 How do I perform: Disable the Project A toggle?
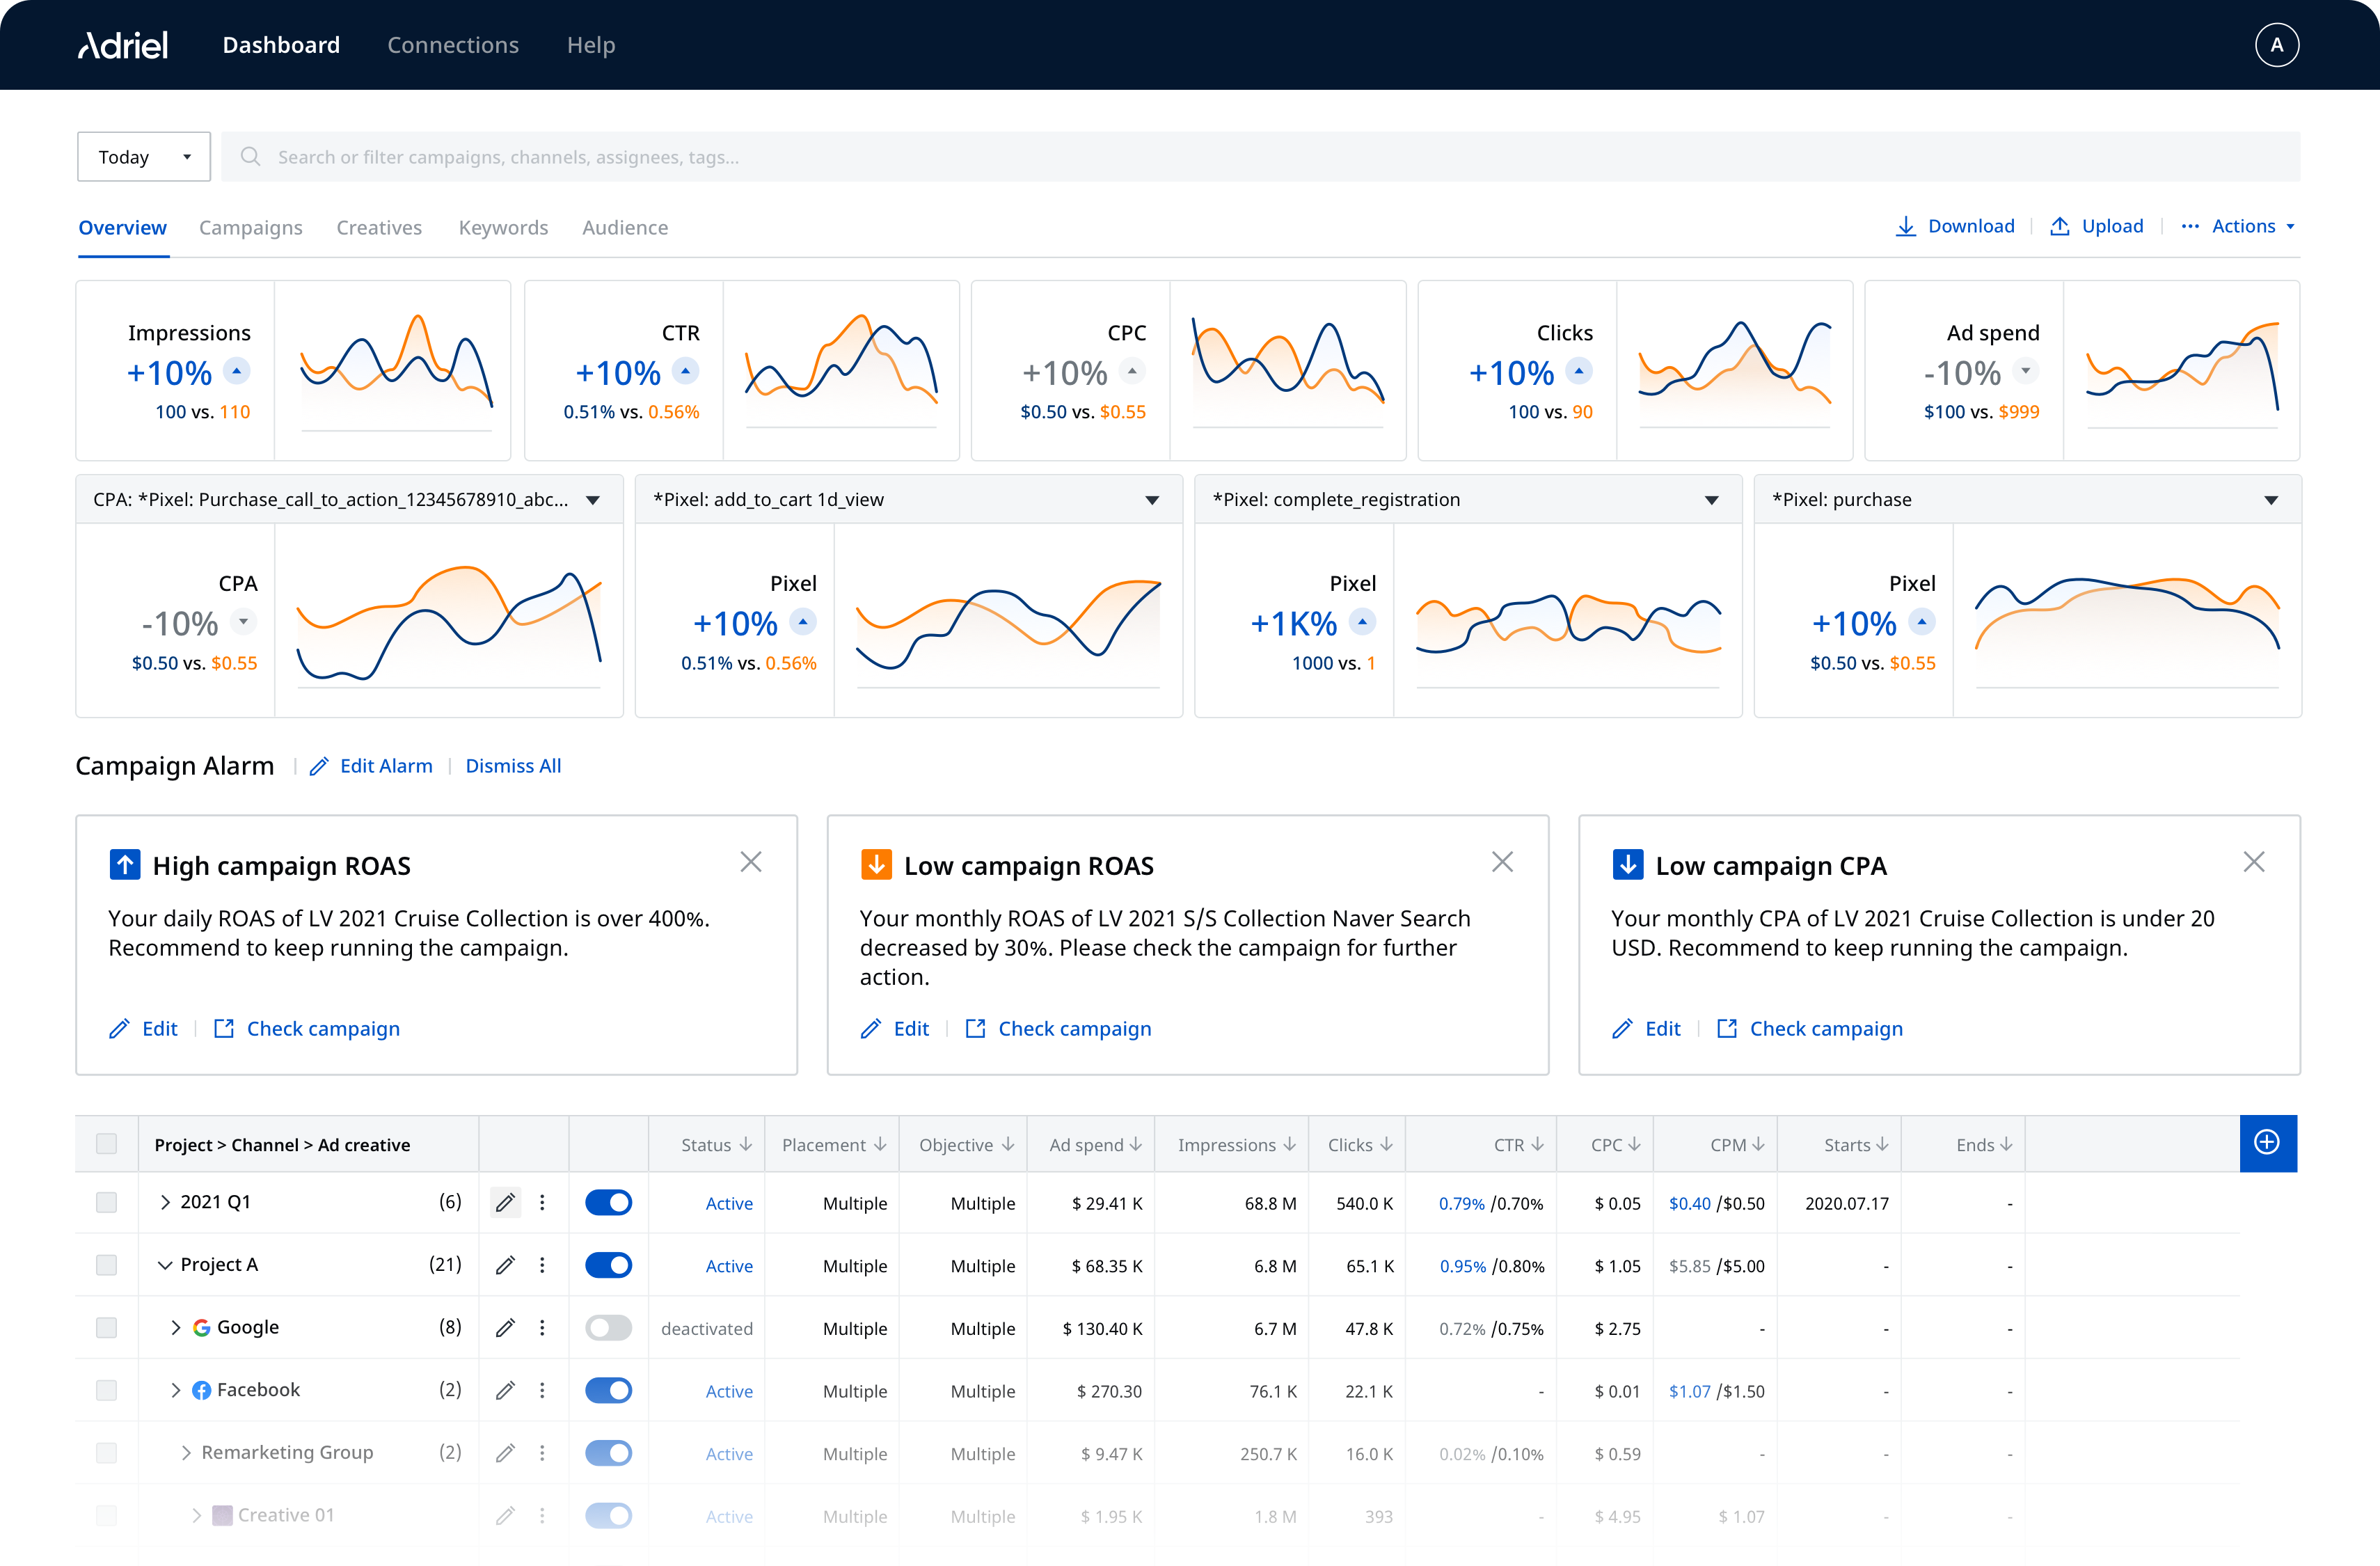tap(609, 1265)
